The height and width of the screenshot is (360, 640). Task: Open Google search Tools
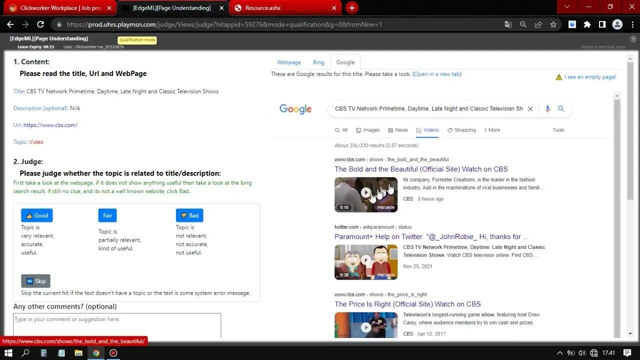[x=558, y=130]
